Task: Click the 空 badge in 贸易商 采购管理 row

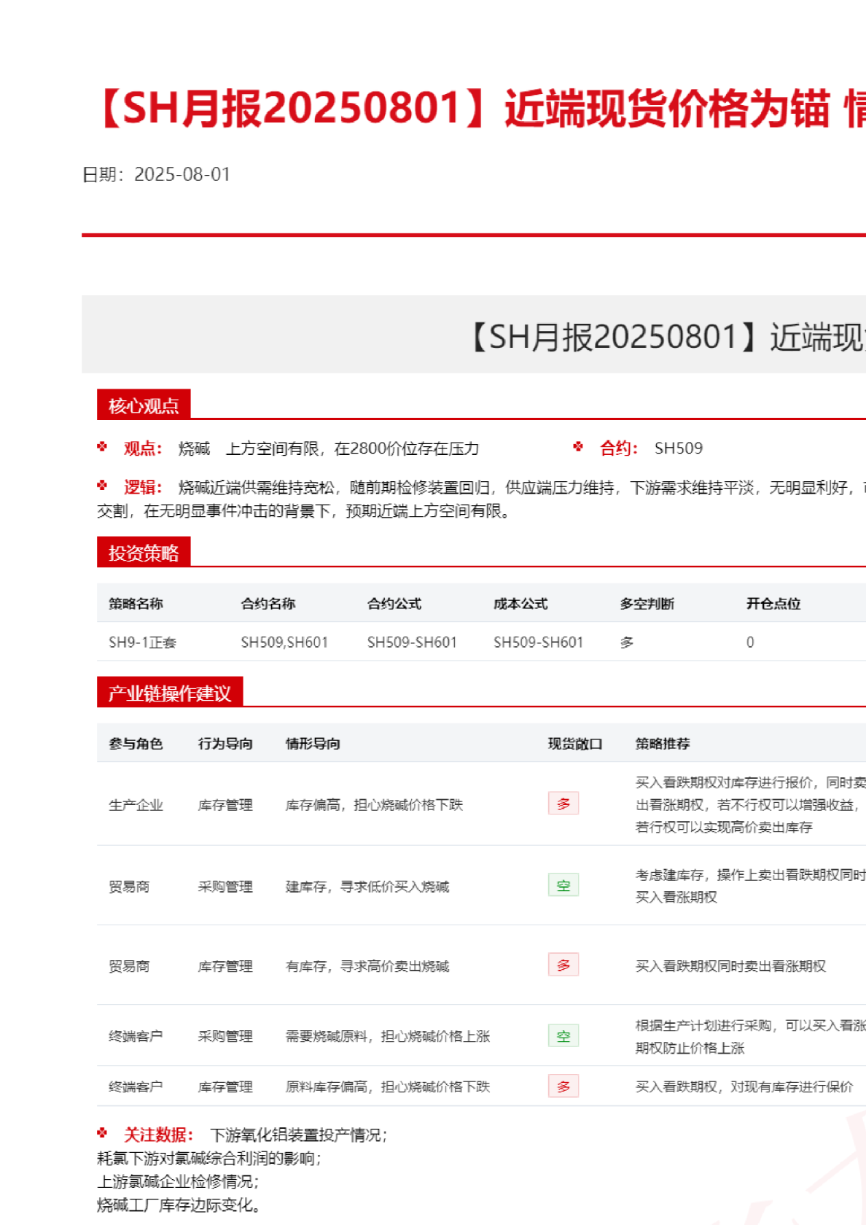Action: pos(563,885)
